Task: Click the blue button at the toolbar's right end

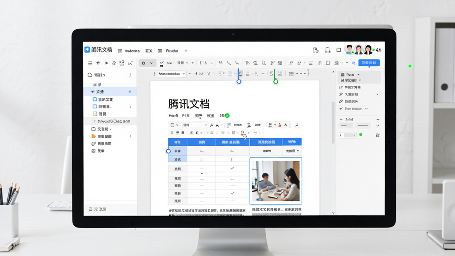Action: 369,63
